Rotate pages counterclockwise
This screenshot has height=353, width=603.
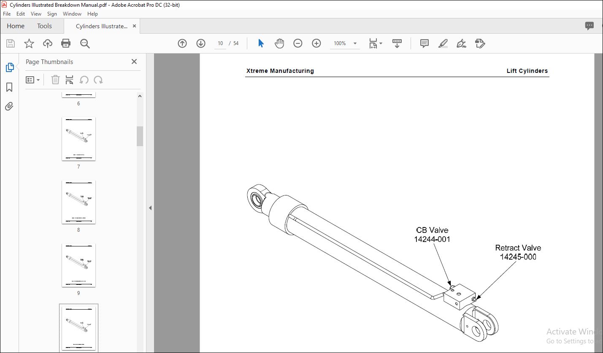pos(84,80)
